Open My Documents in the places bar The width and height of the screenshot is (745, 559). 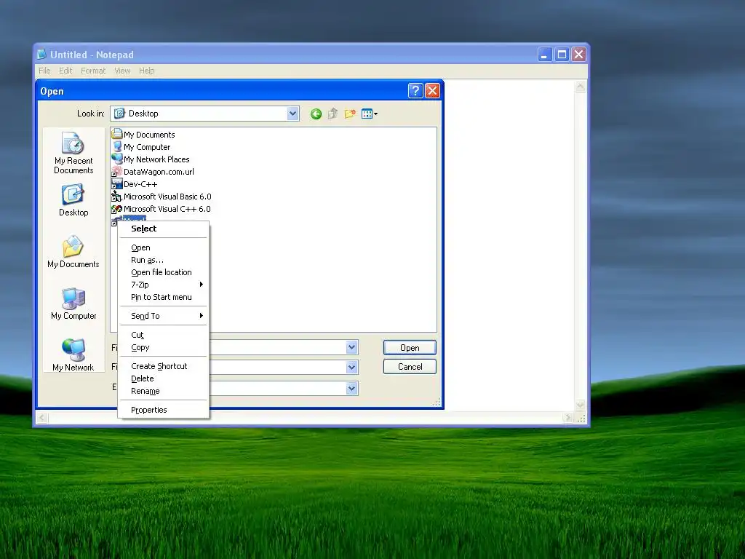click(x=73, y=252)
